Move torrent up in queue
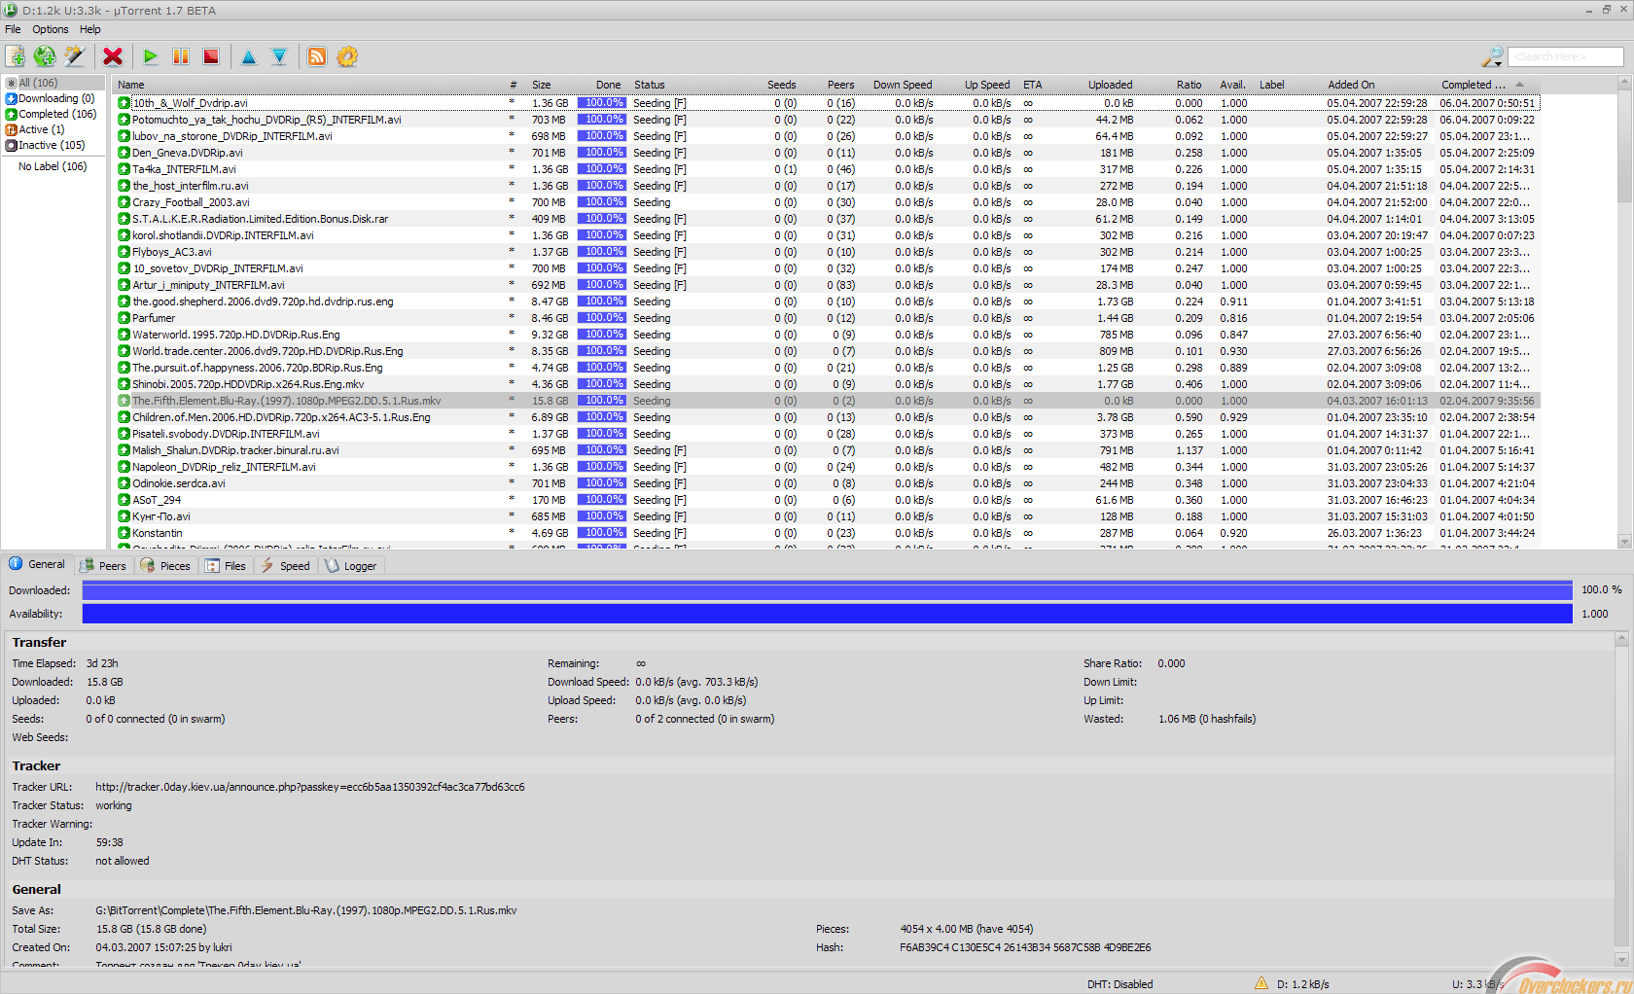This screenshot has width=1634, height=994. point(249,56)
